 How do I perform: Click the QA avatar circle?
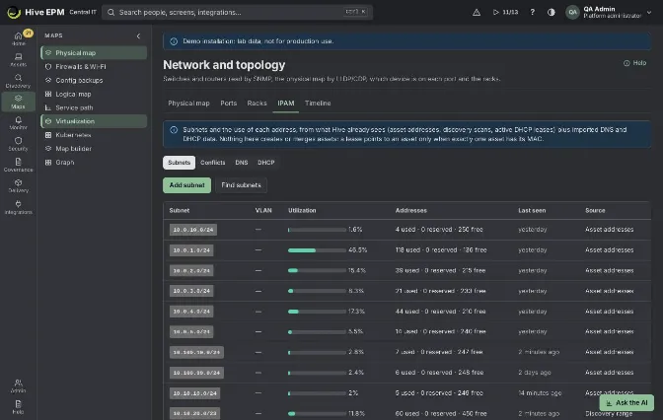click(572, 12)
